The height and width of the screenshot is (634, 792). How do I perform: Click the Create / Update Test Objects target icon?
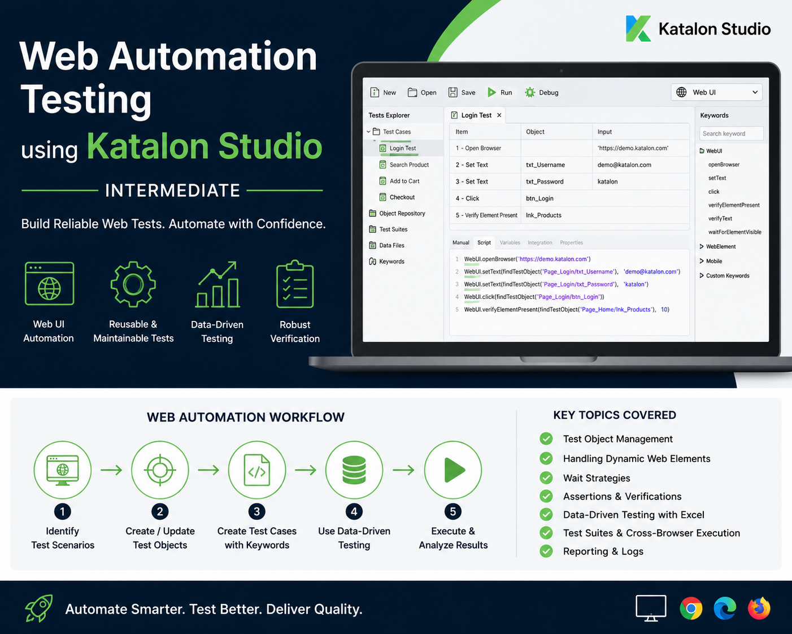(x=160, y=470)
